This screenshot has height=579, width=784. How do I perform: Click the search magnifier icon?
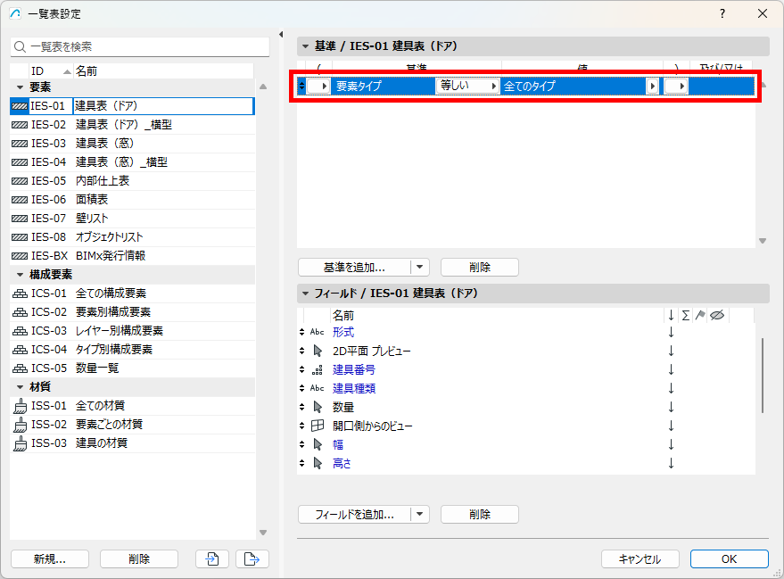(20, 47)
